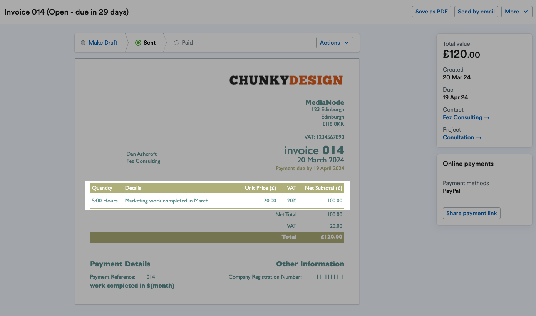Click the Make Draft status circle icon

click(x=84, y=43)
